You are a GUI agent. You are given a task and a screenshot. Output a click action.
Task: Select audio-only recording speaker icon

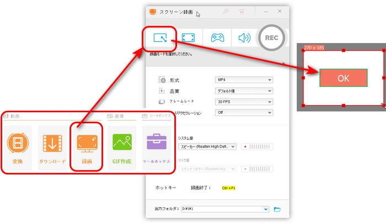(244, 38)
